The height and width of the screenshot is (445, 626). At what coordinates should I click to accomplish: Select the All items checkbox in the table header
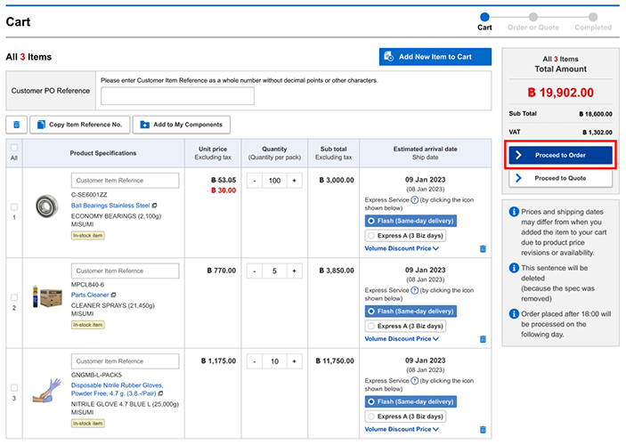[13, 148]
